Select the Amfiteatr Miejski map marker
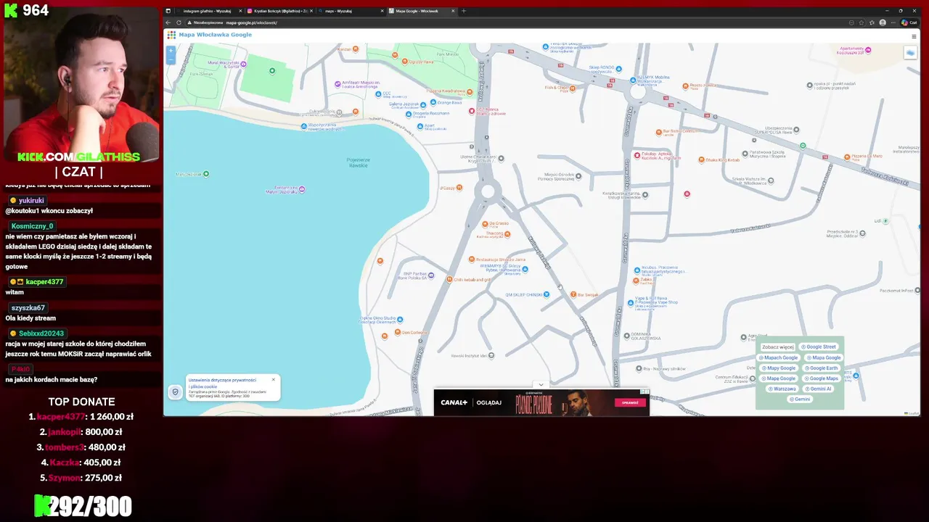929x522 pixels. click(x=337, y=84)
